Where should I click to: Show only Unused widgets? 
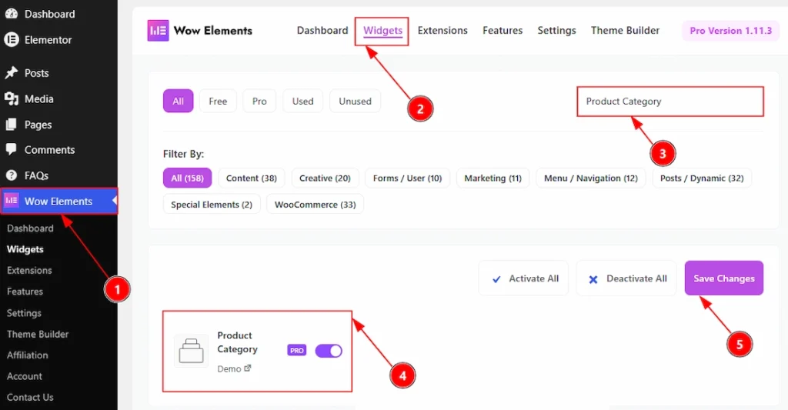click(355, 101)
